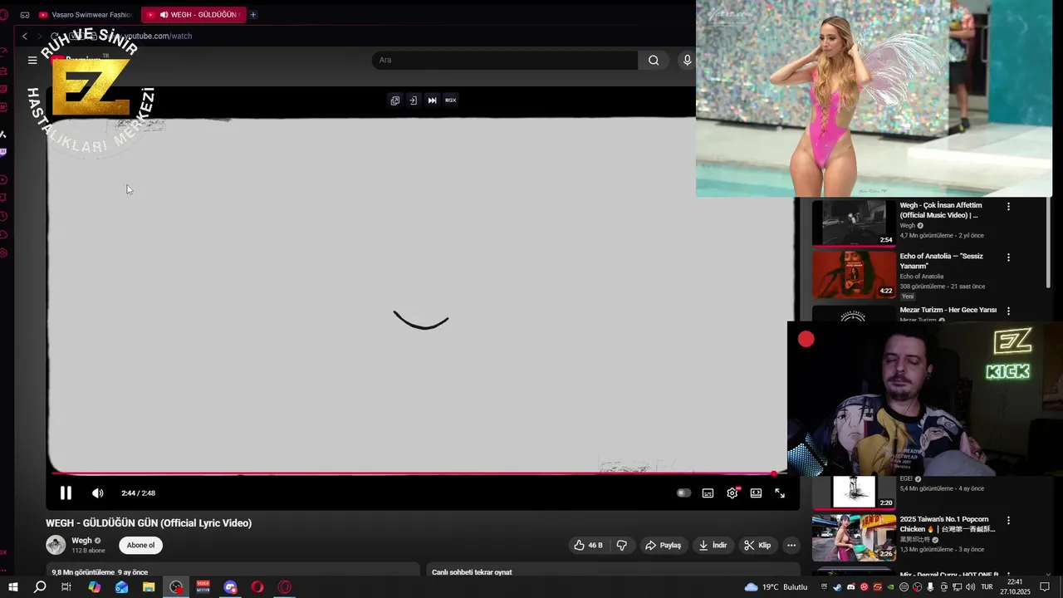Open settings gear in Opera GX sidebar
The width and height of the screenshot is (1063, 598).
[4, 253]
